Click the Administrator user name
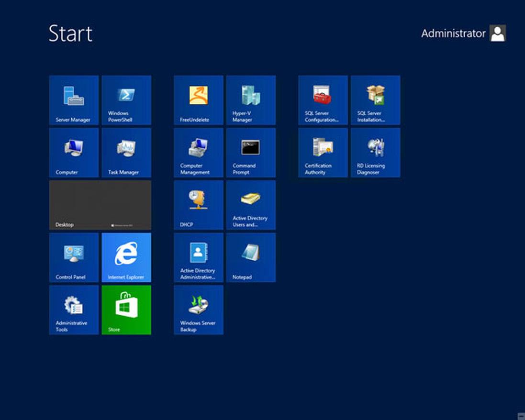 [x=453, y=33]
